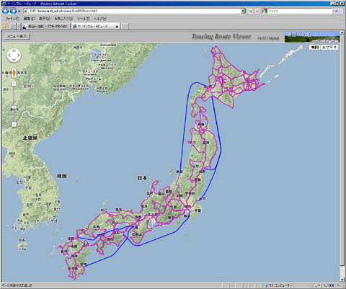Click the browser Forward arrow button

coord(13,11)
